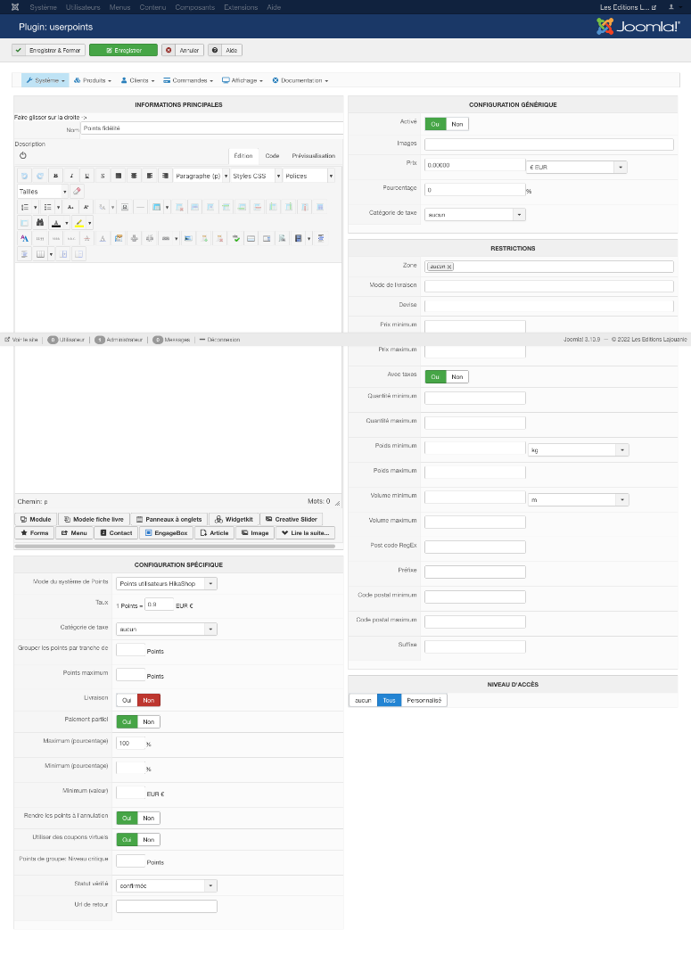The height and width of the screenshot is (963, 691).
Task: Select access level Personnalisé
Action: 424,700
